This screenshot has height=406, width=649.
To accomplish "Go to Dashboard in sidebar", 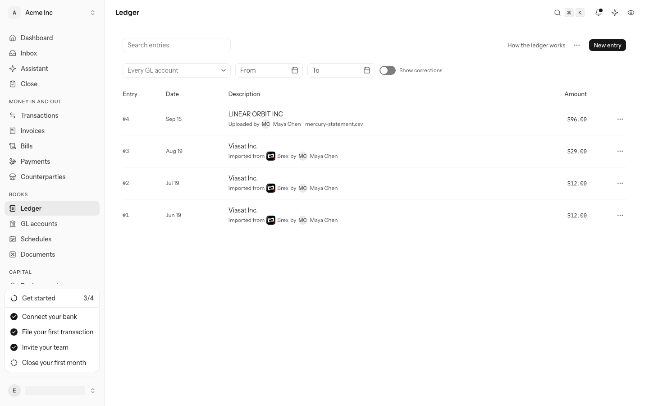I will coord(52,38).
